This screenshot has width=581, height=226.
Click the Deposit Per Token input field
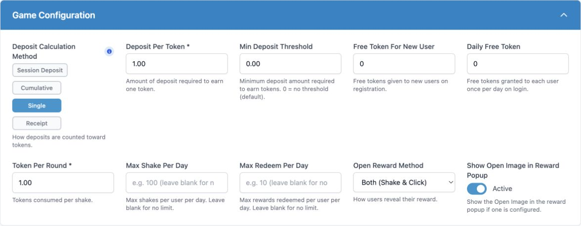(177, 64)
